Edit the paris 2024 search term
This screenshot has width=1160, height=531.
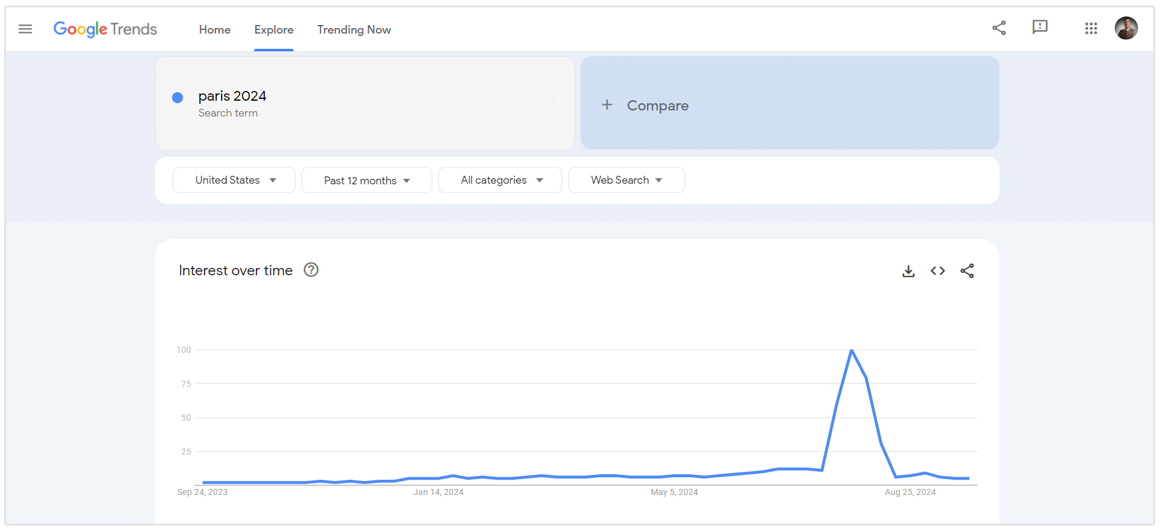233,96
